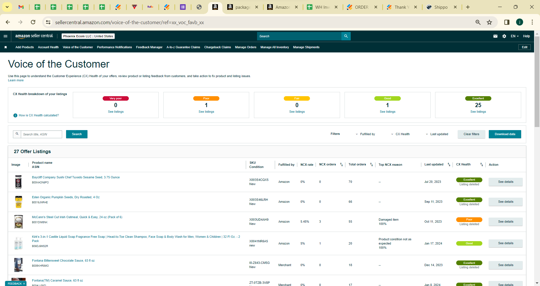Open Manage Orders menu item
The image size is (540, 286).
click(246, 47)
